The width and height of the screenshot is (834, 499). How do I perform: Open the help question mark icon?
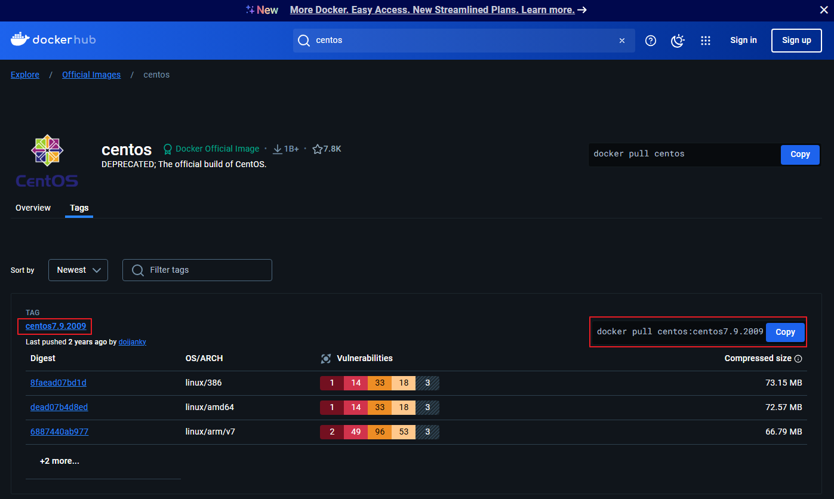tap(651, 41)
